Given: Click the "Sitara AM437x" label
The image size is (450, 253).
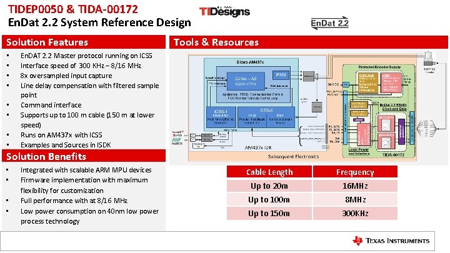Looking at the screenshot, I should point(250,62).
